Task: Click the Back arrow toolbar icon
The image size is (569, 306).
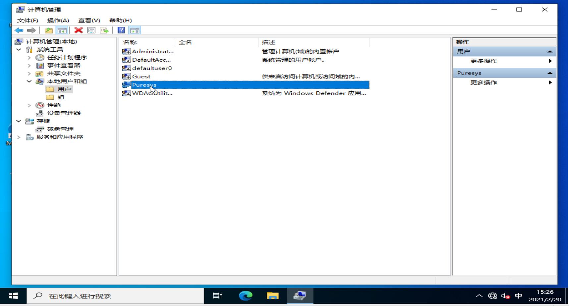Action: click(19, 30)
